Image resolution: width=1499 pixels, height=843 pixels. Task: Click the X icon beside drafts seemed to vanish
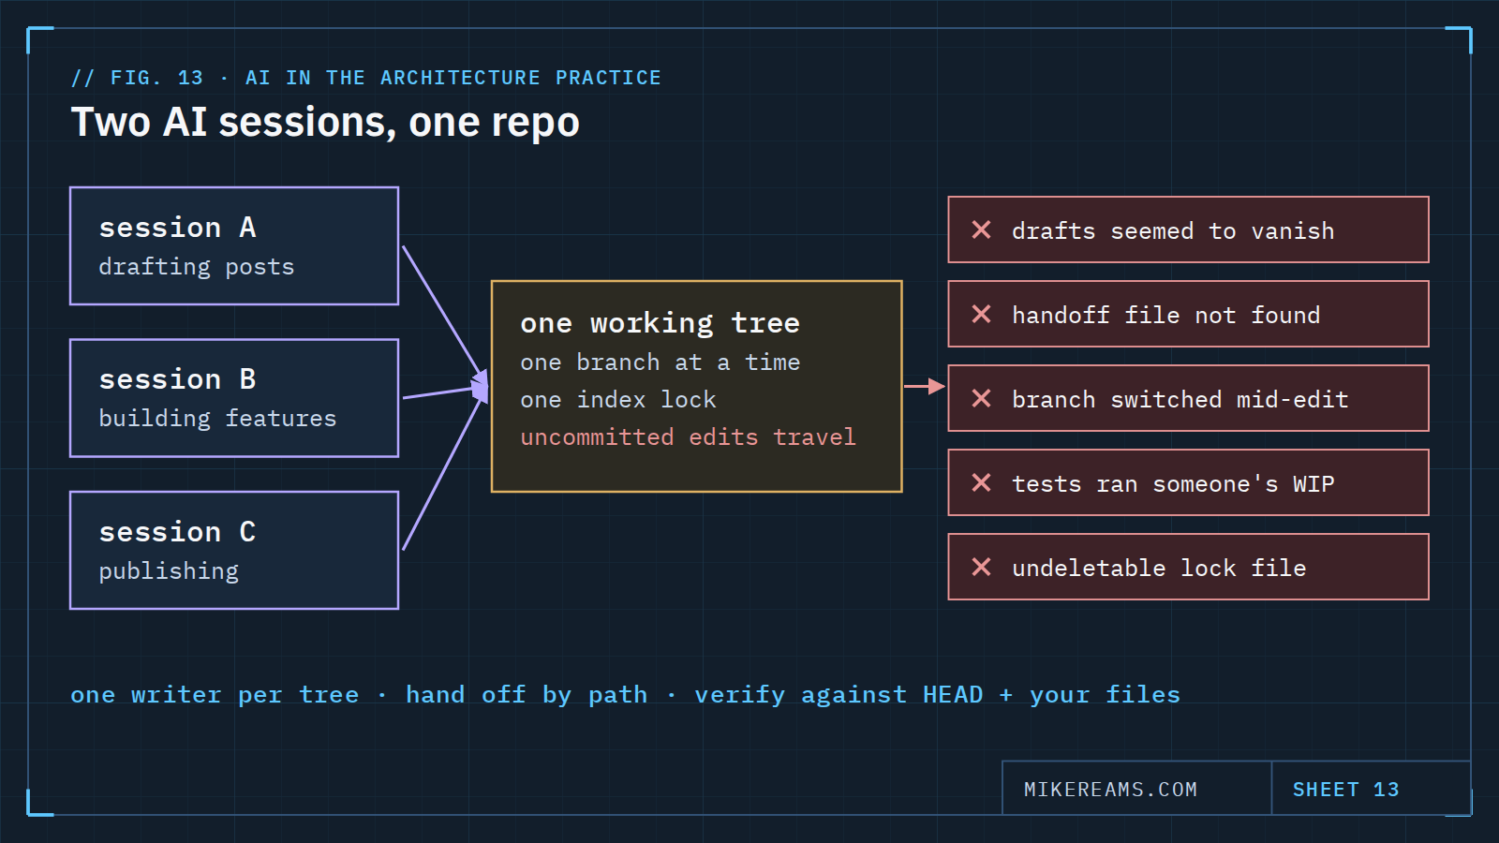pos(981,229)
